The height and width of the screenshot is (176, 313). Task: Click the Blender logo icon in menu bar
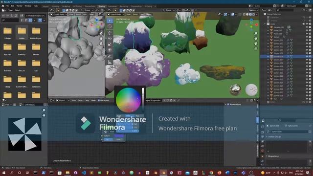[x=3, y=6]
